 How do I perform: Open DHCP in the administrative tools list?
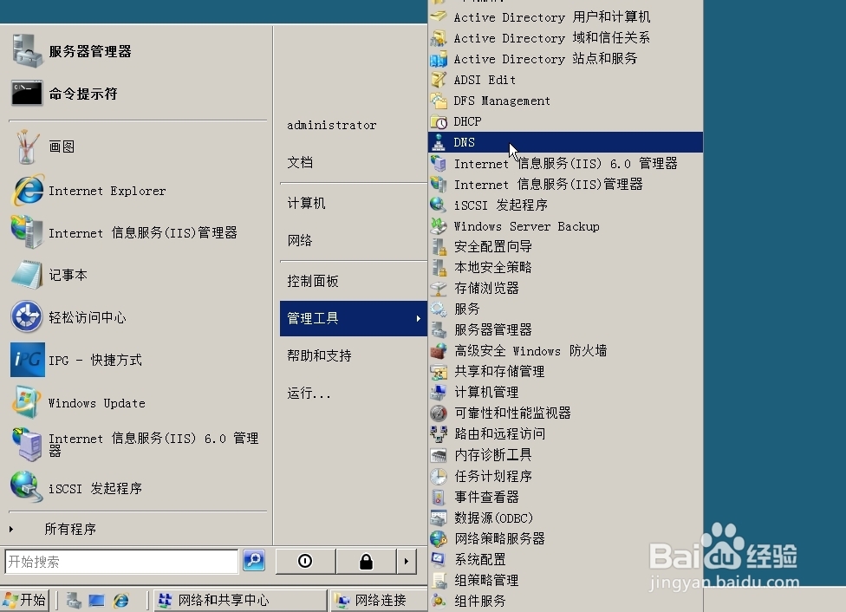[x=565, y=121]
